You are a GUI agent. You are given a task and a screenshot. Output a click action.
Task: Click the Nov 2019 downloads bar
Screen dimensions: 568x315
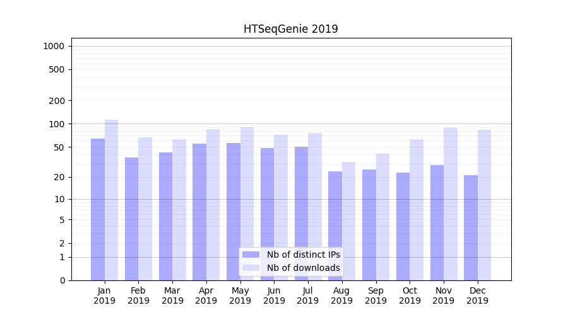451,203
